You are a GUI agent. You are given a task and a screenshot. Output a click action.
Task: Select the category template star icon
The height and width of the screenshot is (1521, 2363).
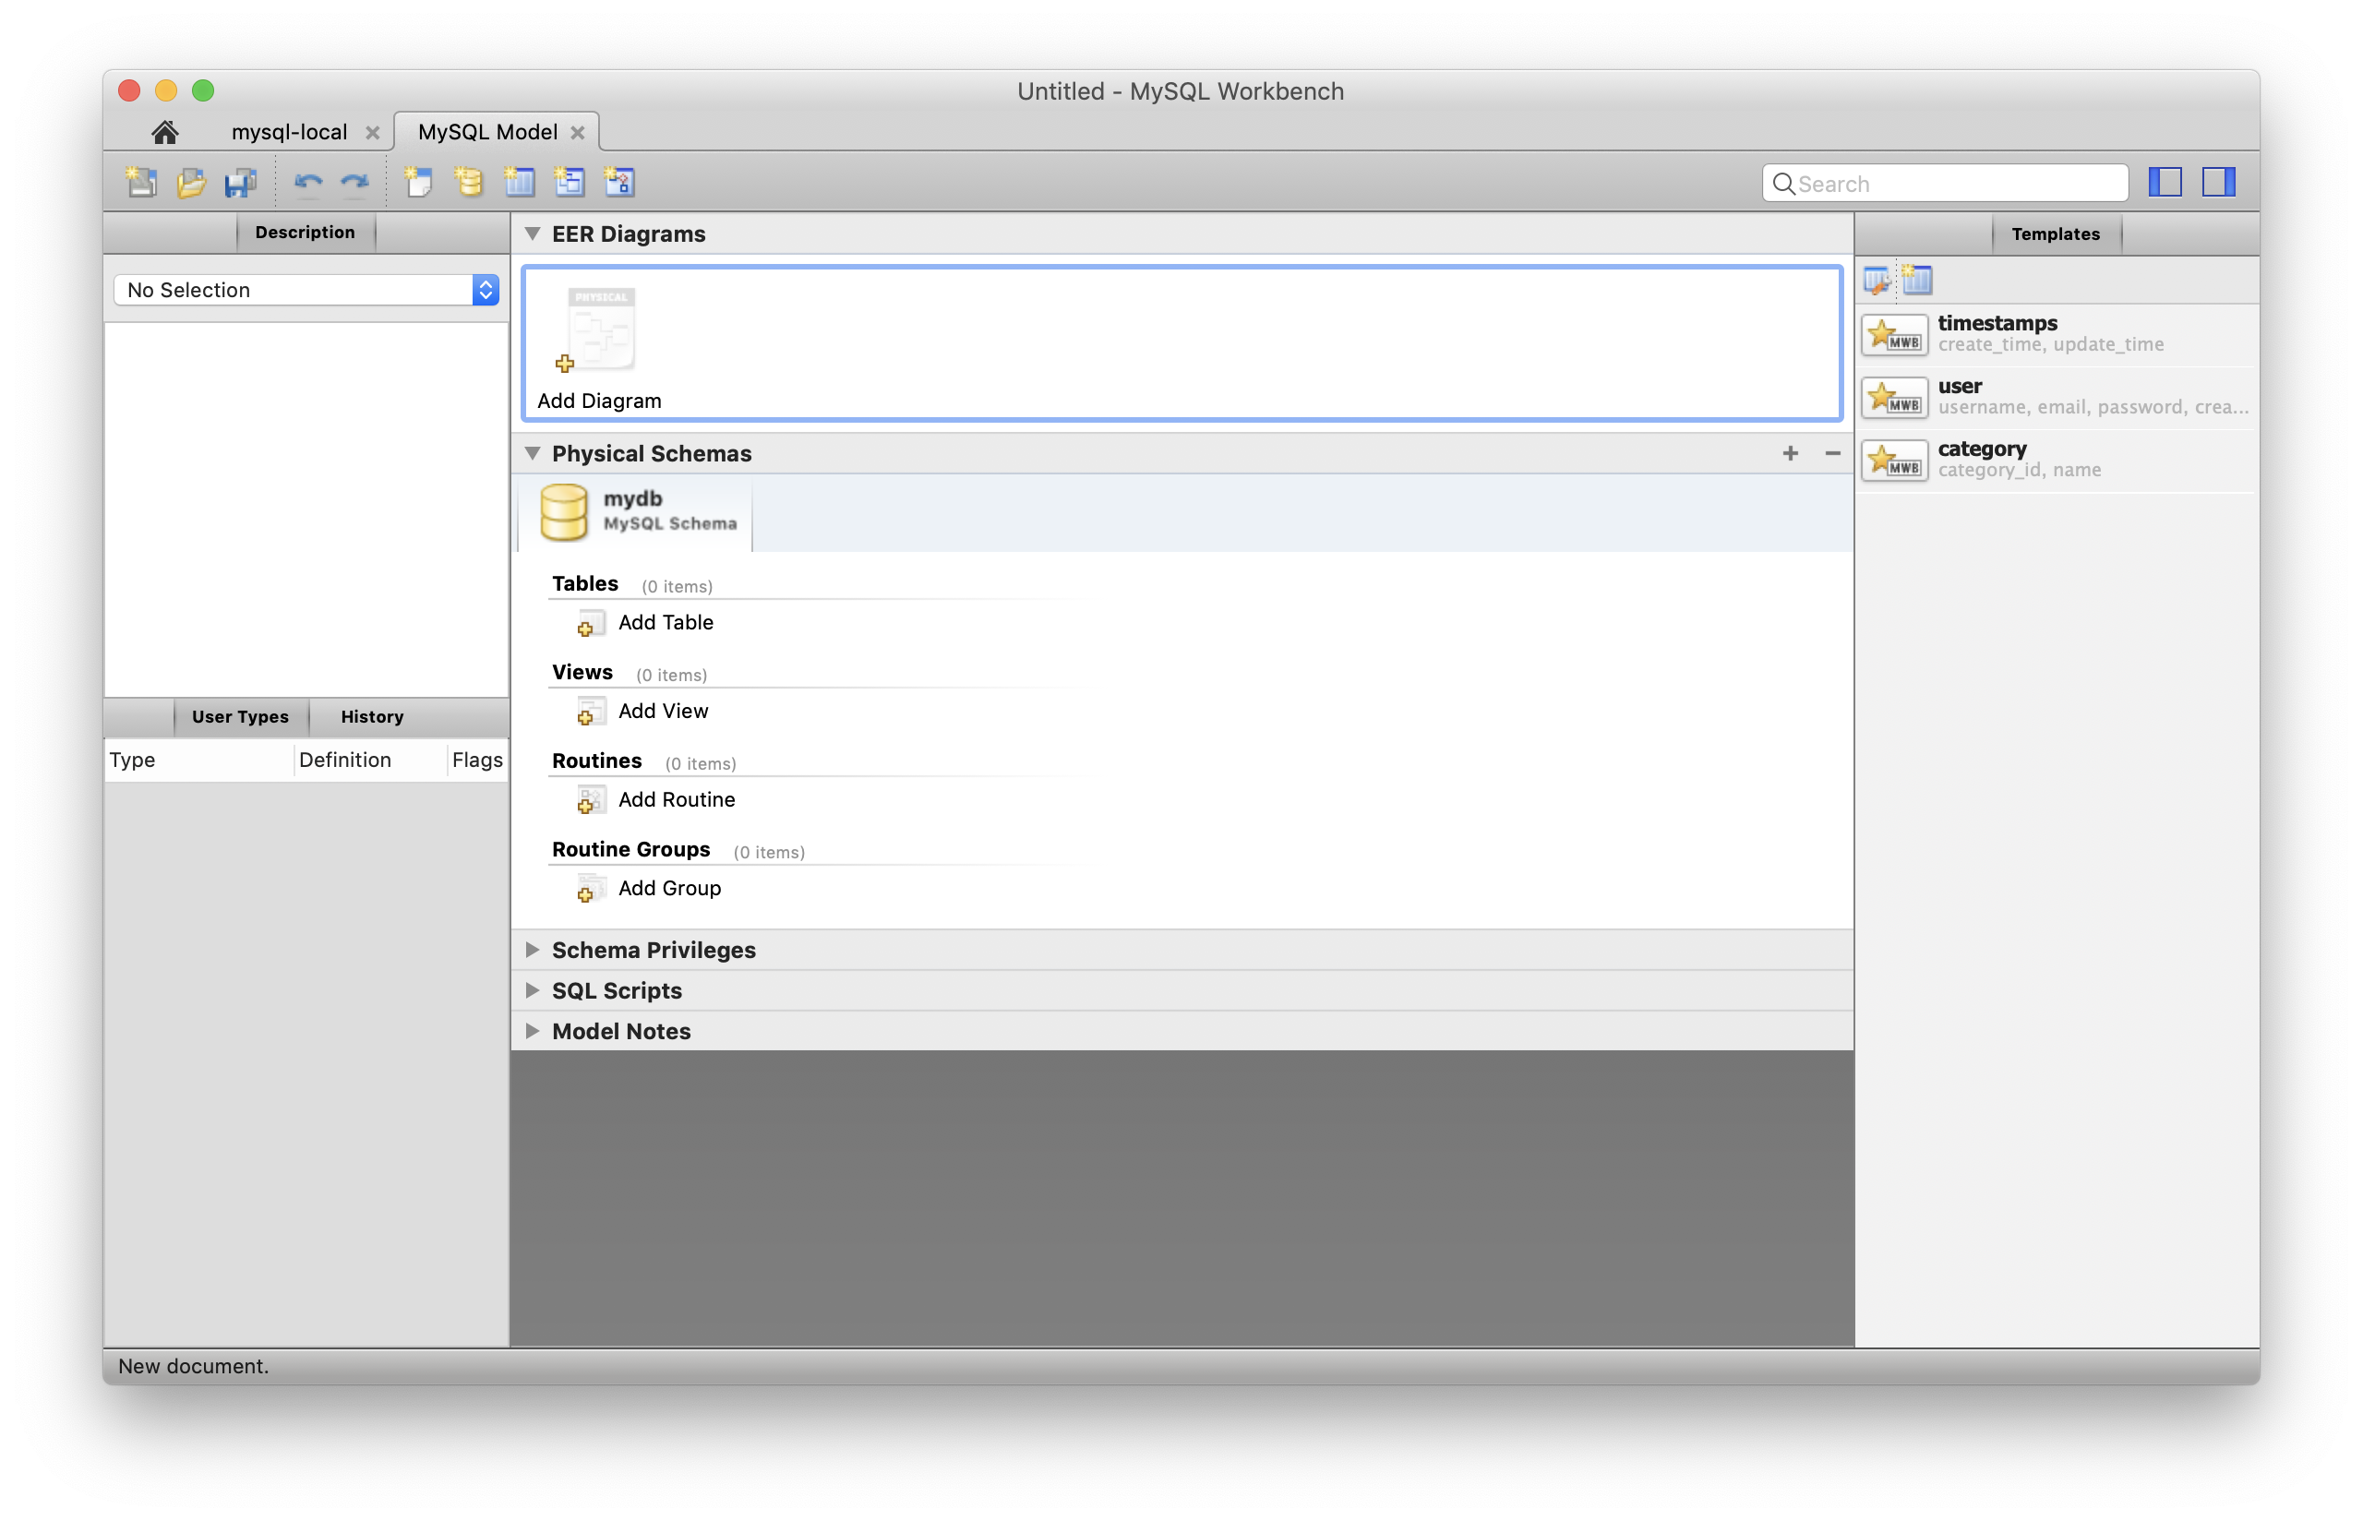coord(1894,460)
